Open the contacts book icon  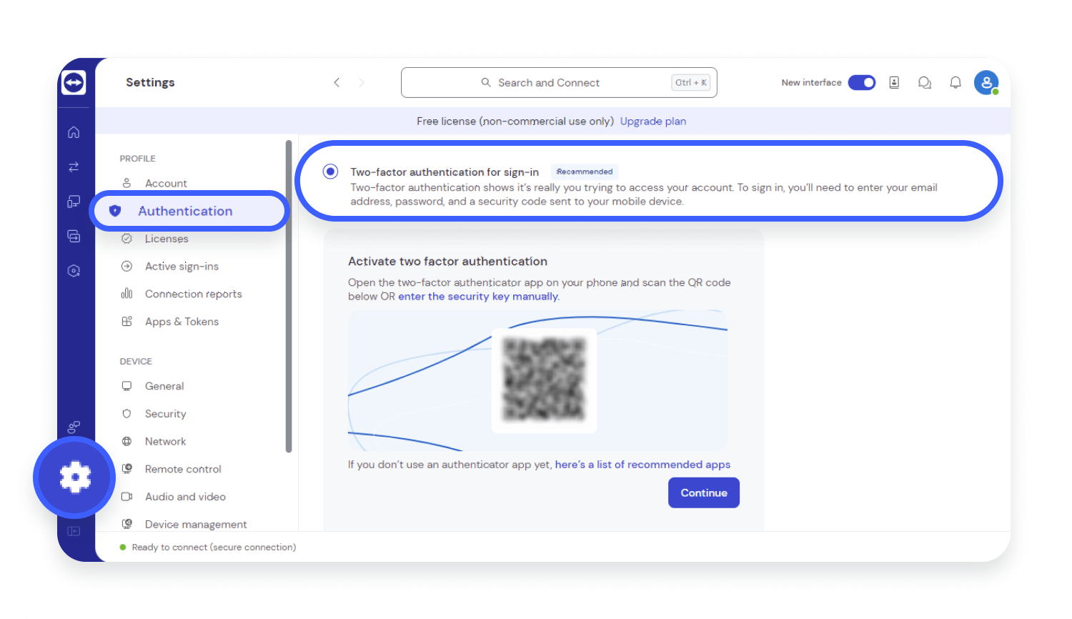point(894,82)
